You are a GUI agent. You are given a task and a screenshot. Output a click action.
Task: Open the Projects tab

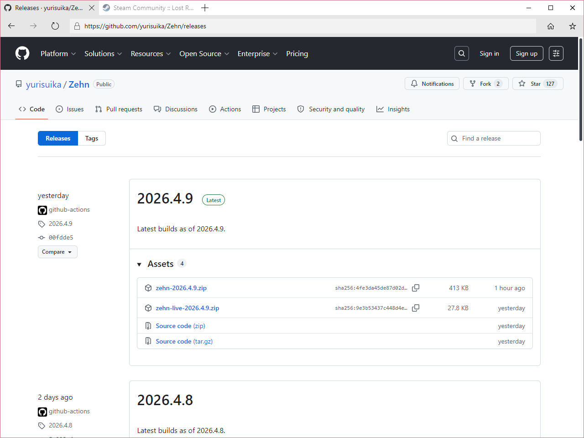(269, 109)
